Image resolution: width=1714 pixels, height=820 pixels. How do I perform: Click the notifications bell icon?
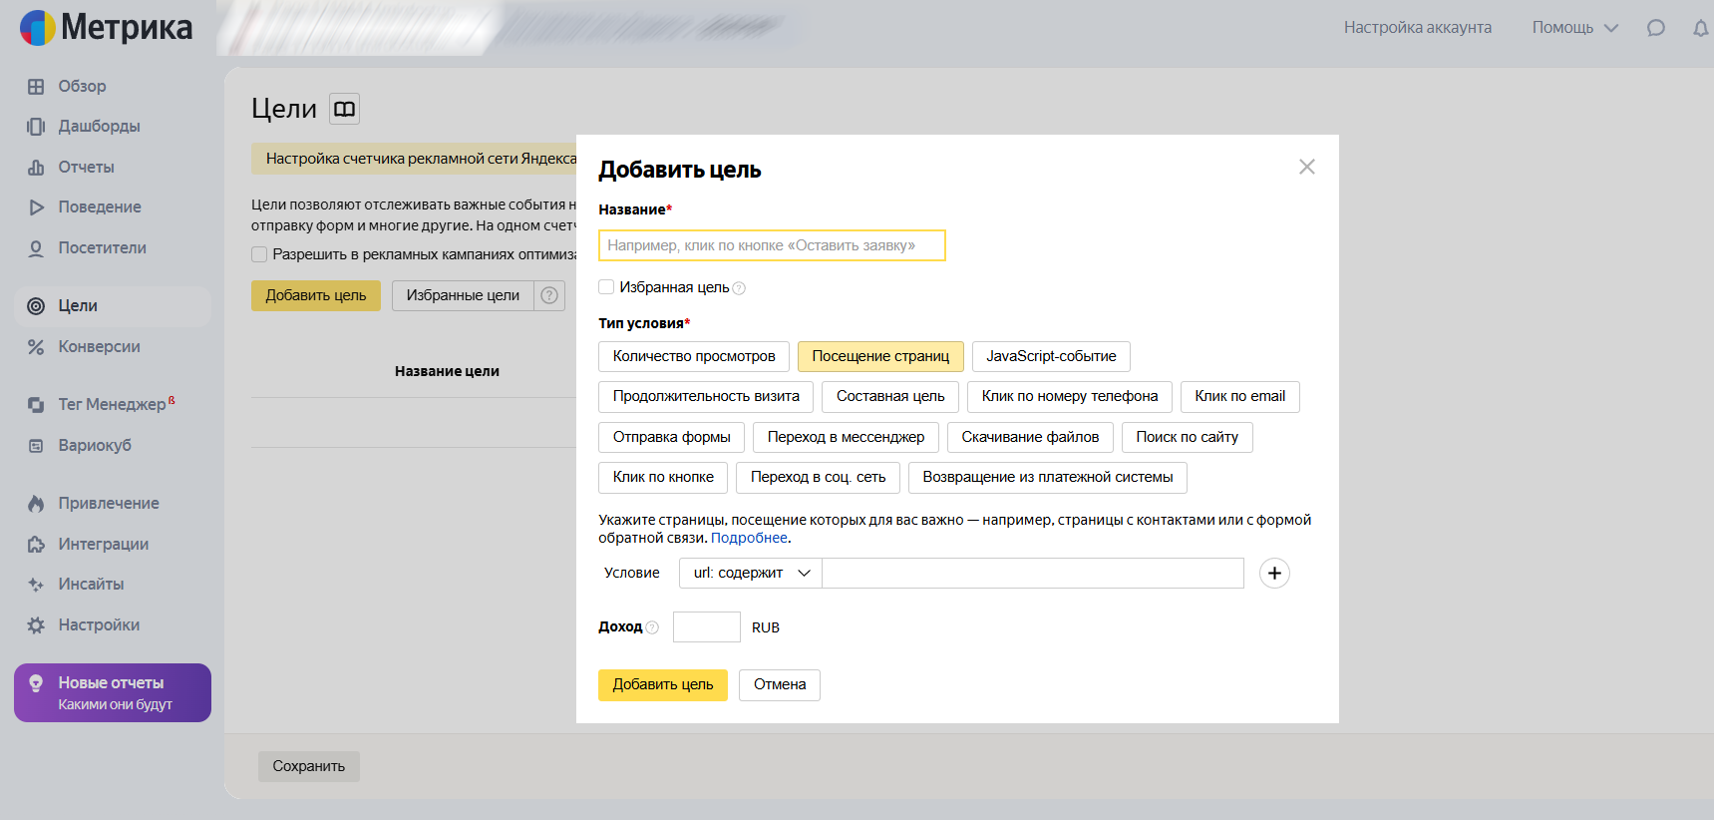tap(1700, 28)
